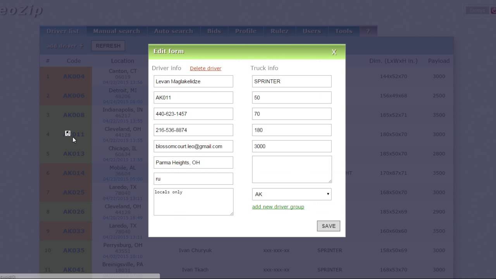Image resolution: width=496 pixels, height=279 pixels.
Task: Click the driver code field AK011
Action: click(193, 98)
